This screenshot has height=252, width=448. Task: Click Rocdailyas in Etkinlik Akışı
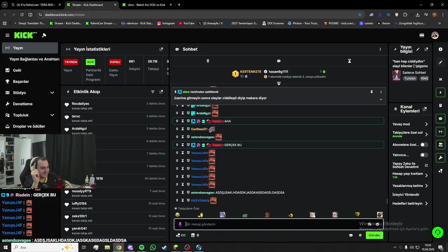coord(80,104)
